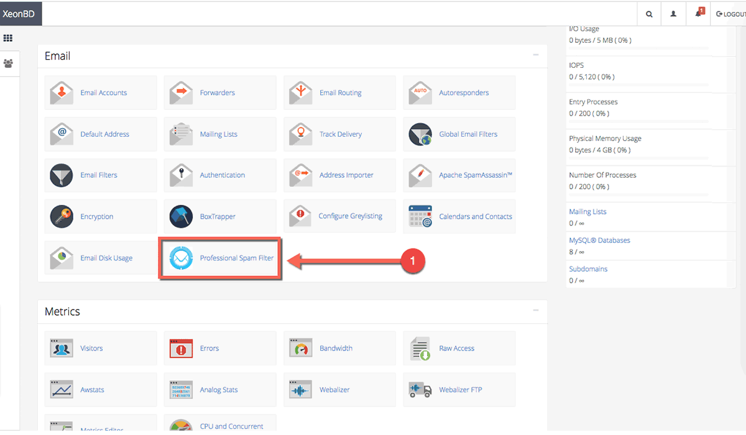Click the Physical Memory Usage label
746x435 pixels.
605,139
